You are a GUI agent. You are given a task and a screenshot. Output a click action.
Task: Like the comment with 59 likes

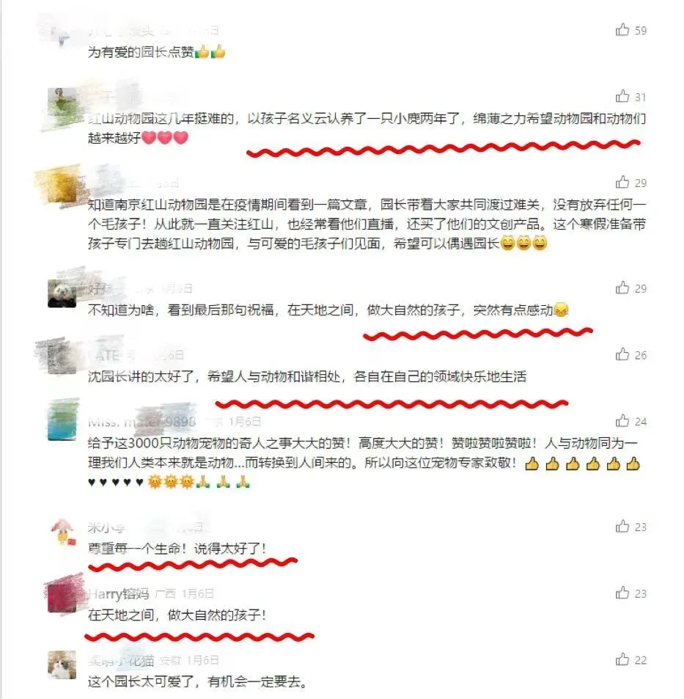click(x=622, y=29)
